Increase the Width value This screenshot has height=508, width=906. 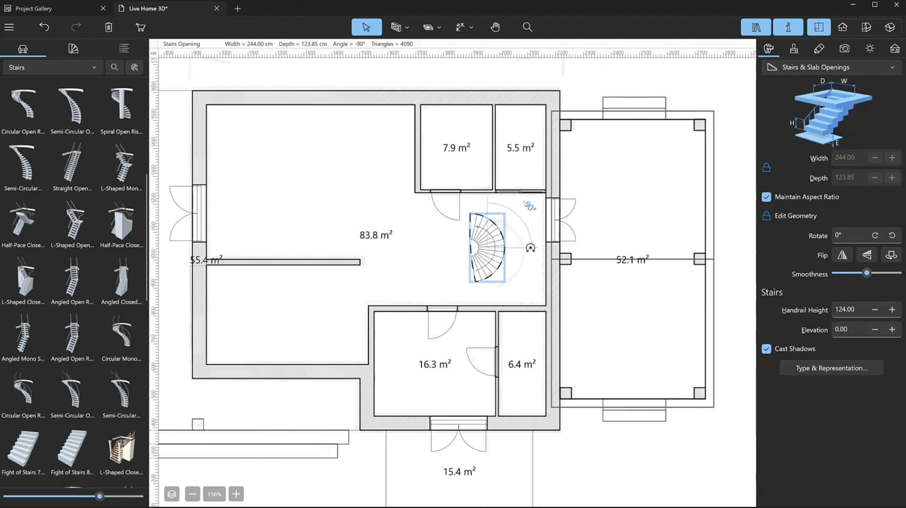pyautogui.click(x=892, y=158)
